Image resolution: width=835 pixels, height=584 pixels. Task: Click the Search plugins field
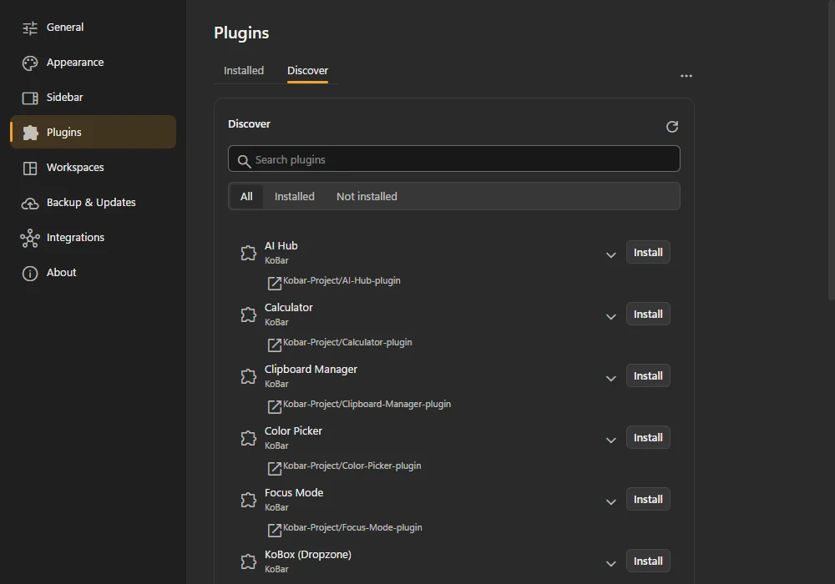click(x=453, y=159)
